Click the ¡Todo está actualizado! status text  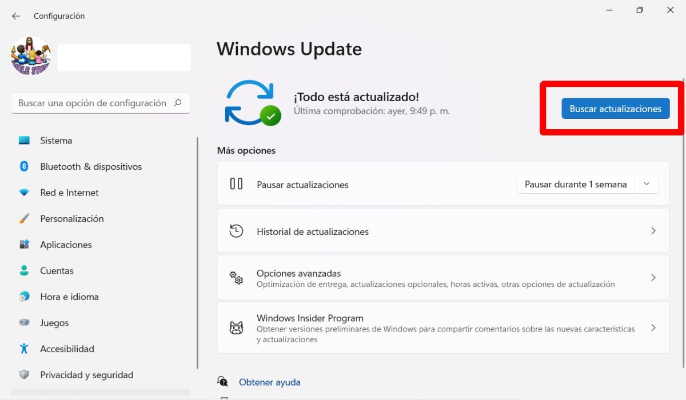(x=356, y=97)
